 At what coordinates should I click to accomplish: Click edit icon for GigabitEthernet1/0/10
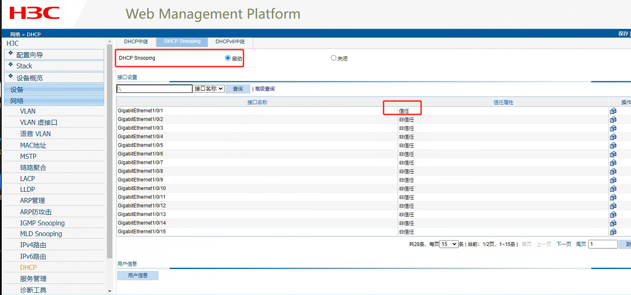pyautogui.click(x=613, y=189)
